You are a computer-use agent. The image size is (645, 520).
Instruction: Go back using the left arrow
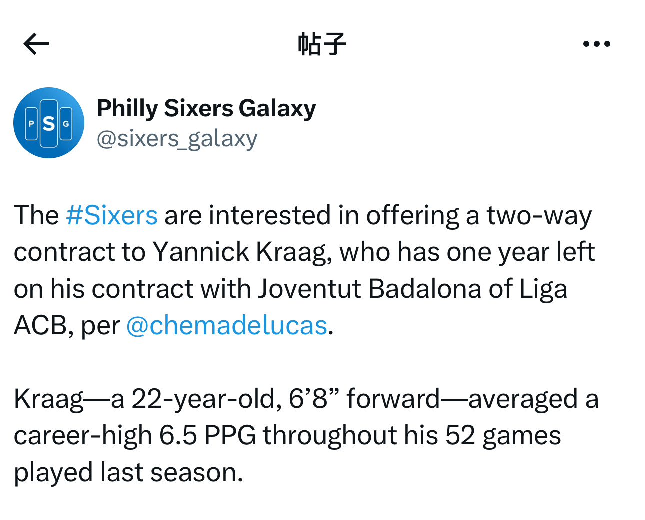coord(36,44)
